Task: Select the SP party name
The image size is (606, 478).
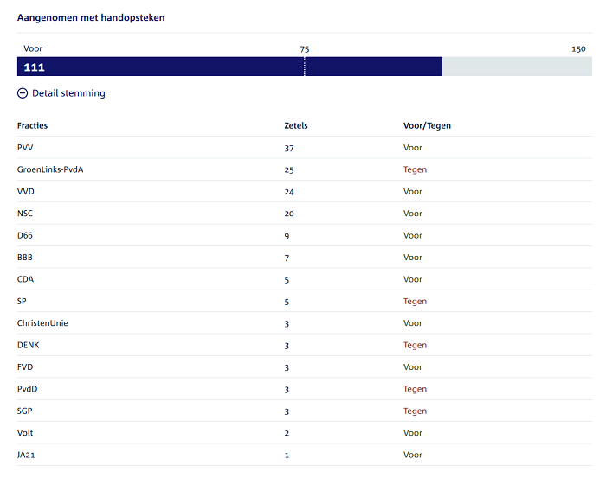Action: (x=22, y=302)
